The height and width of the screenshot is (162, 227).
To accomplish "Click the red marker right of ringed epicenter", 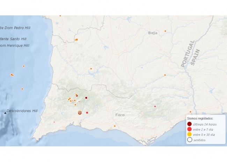I will [x=87, y=112].
